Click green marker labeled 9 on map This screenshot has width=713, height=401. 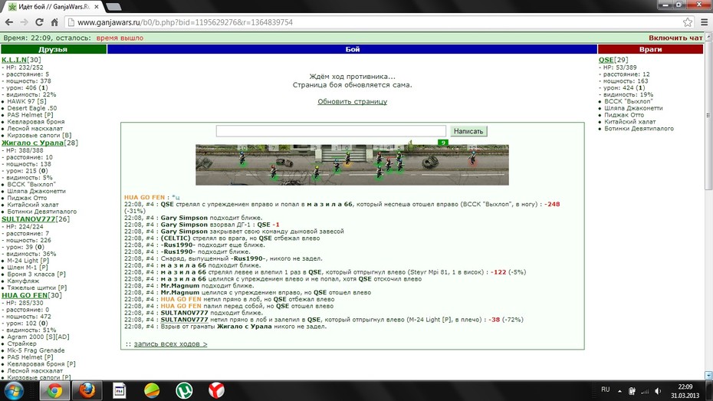point(443,143)
